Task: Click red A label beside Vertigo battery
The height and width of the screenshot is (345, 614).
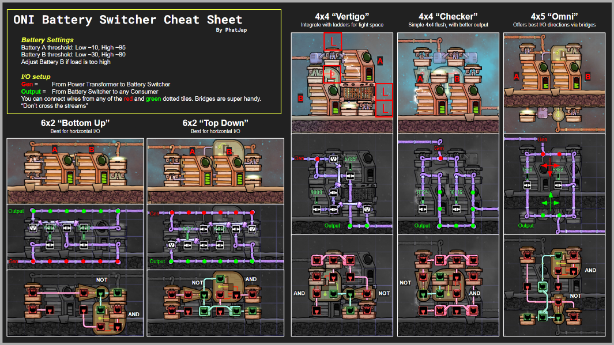Action: click(380, 61)
